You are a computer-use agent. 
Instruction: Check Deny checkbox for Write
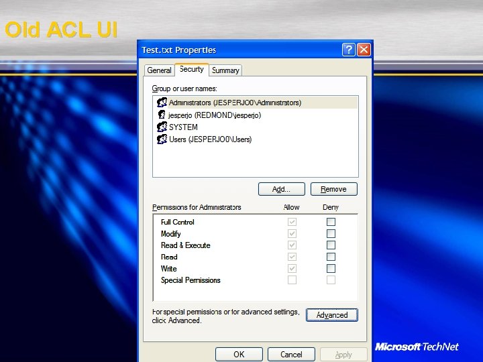[x=331, y=268]
